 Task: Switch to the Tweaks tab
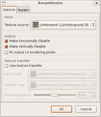pyautogui.click(x=23, y=10)
